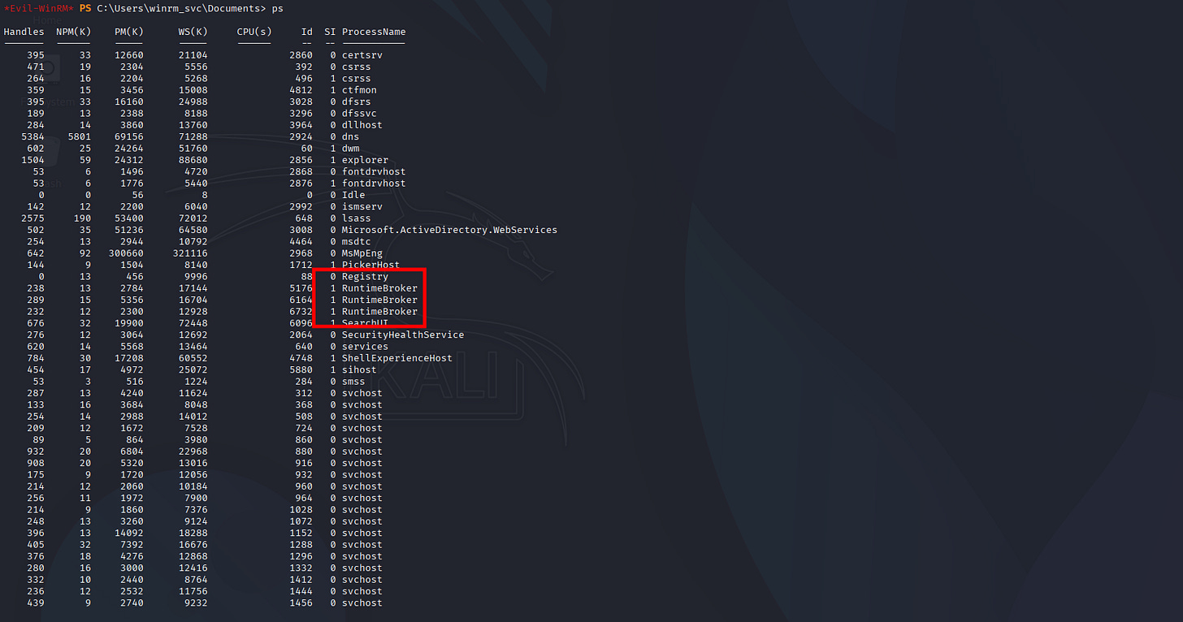The image size is (1183, 622).
Task: Click the Handles column header
Action: point(24,32)
